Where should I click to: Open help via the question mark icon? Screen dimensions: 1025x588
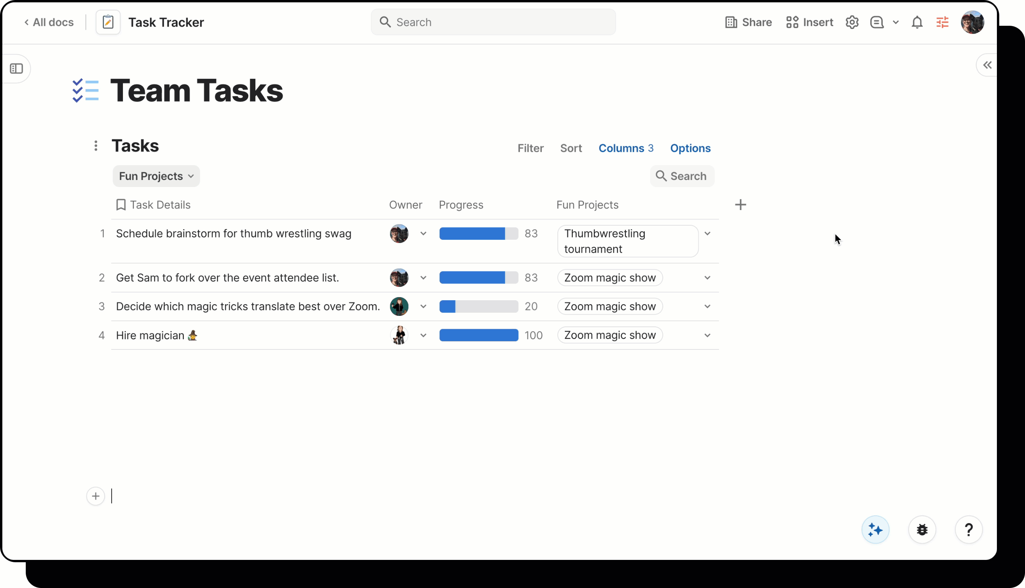click(969, 529)
